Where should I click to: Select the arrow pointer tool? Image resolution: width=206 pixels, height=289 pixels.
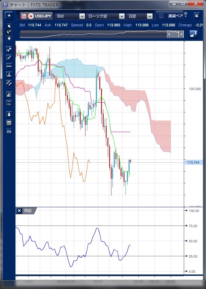click(9, 26)
